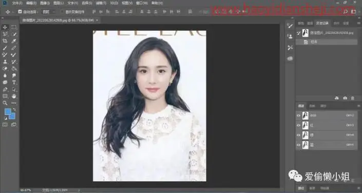The width and height of the screenshot is (362, 193).
Task: Open the Edit menu
Action: click(31, 3)
